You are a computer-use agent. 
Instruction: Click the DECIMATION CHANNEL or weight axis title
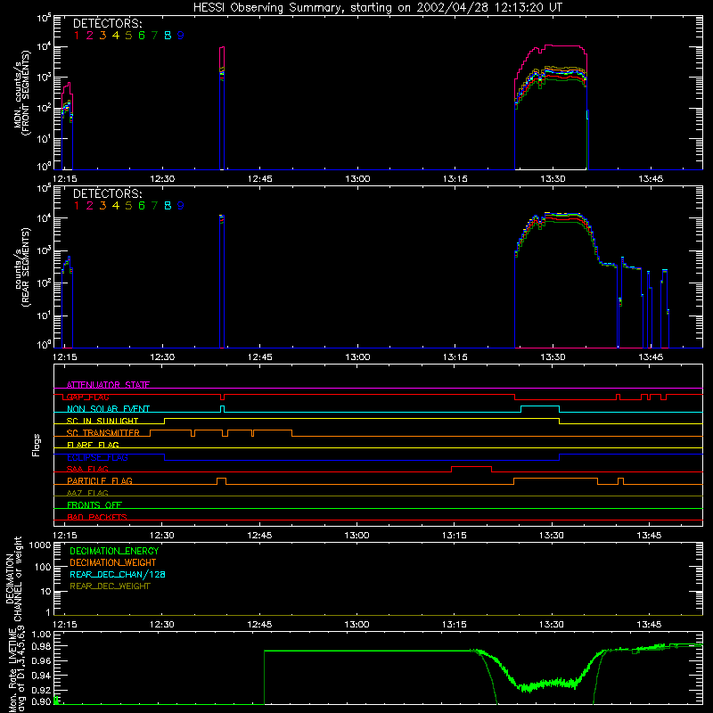click(x=13, y=578)
